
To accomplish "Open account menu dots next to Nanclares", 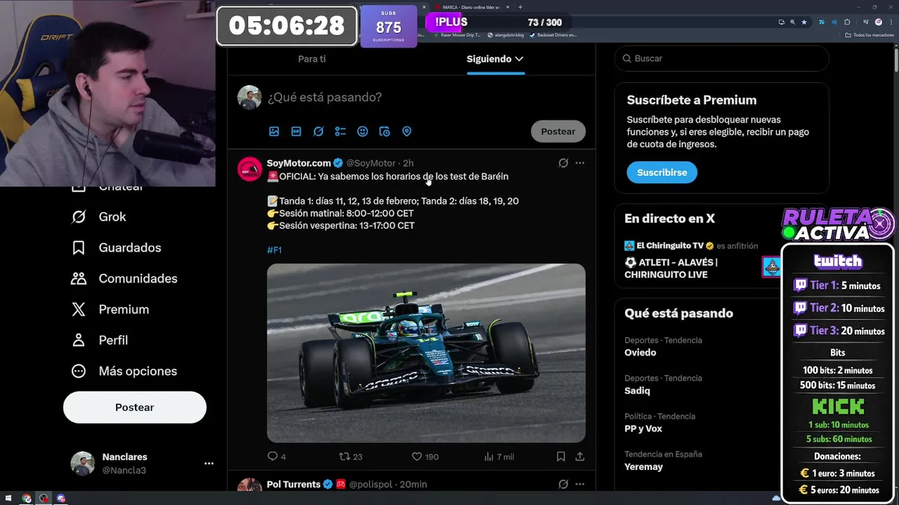I will [x=209, y=464].
